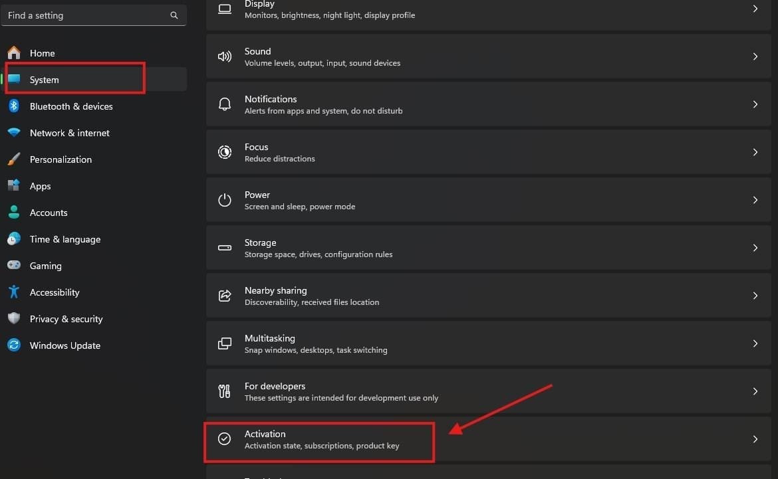The width and height of the screenshot is (778, 479).
Task: Click the globe clock icon for Time & language
Action: point(14,239)
